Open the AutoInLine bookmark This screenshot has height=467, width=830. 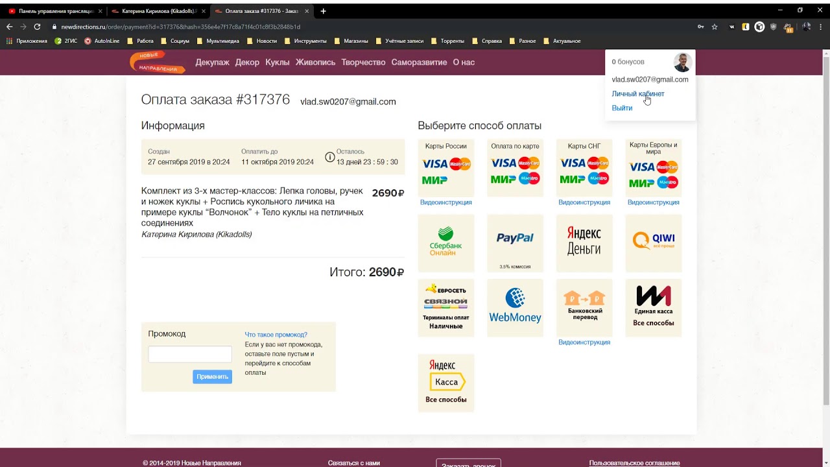(x=102, y=41)
